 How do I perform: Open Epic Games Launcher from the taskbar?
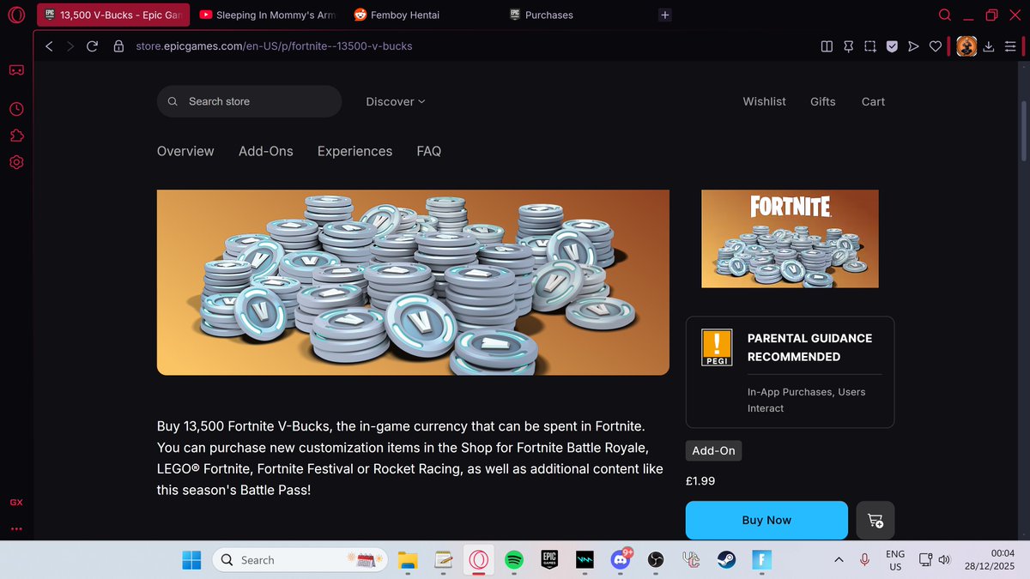click(549, 560)
